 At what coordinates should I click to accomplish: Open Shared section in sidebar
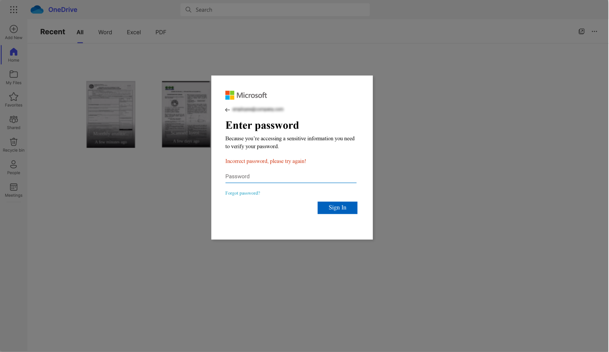(x=14, y=123)
